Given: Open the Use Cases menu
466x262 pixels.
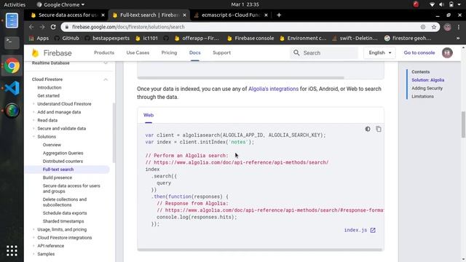Looking at the screenshot, I should coord(138,53).
